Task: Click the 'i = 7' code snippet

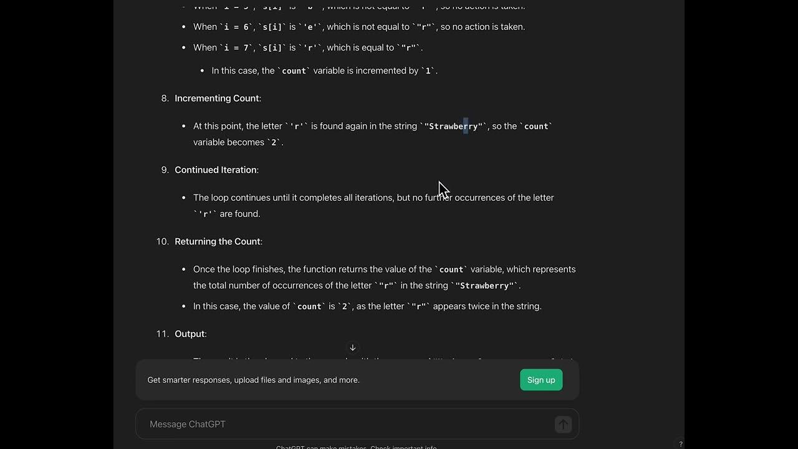Action: 236,48
